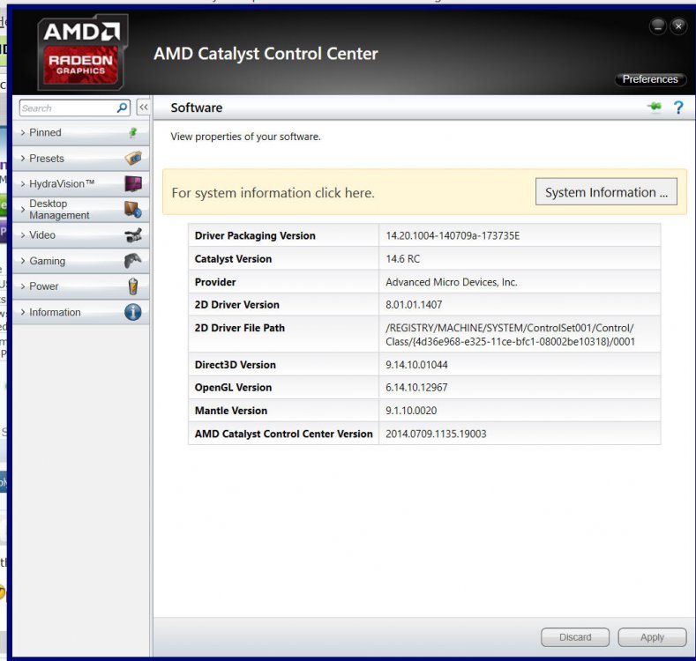This screenshot has width=696, height=661.
Task: Expand the Gaming section chevron
Action: tap(23, 261)
